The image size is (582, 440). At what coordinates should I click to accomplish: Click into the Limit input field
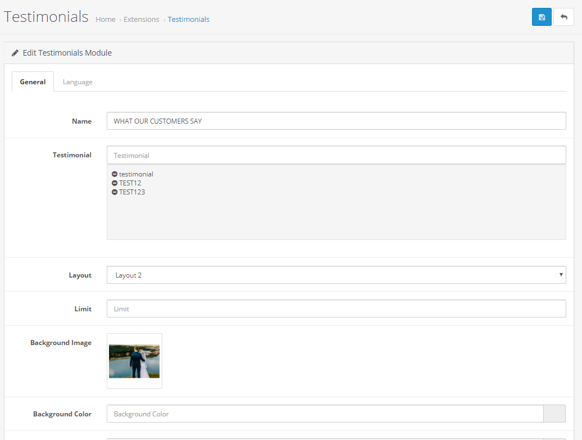[337, 309]
